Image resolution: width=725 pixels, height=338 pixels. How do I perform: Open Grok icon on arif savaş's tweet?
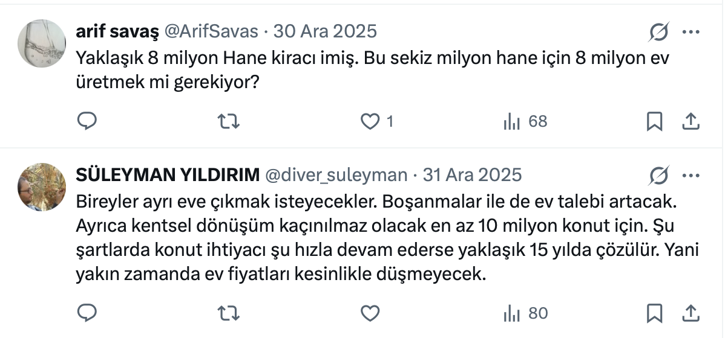(658, 32)
